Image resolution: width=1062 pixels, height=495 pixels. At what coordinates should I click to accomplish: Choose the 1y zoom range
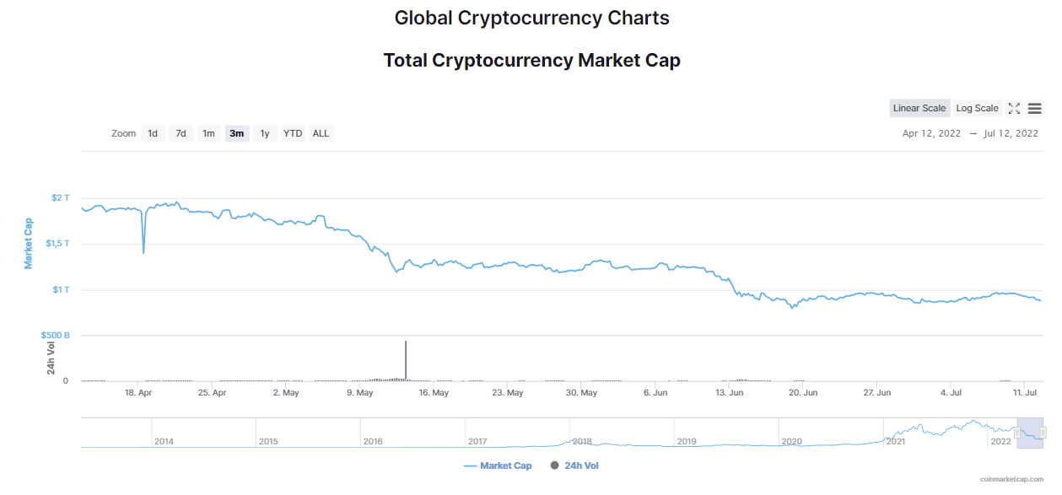(x=265, y=133)
